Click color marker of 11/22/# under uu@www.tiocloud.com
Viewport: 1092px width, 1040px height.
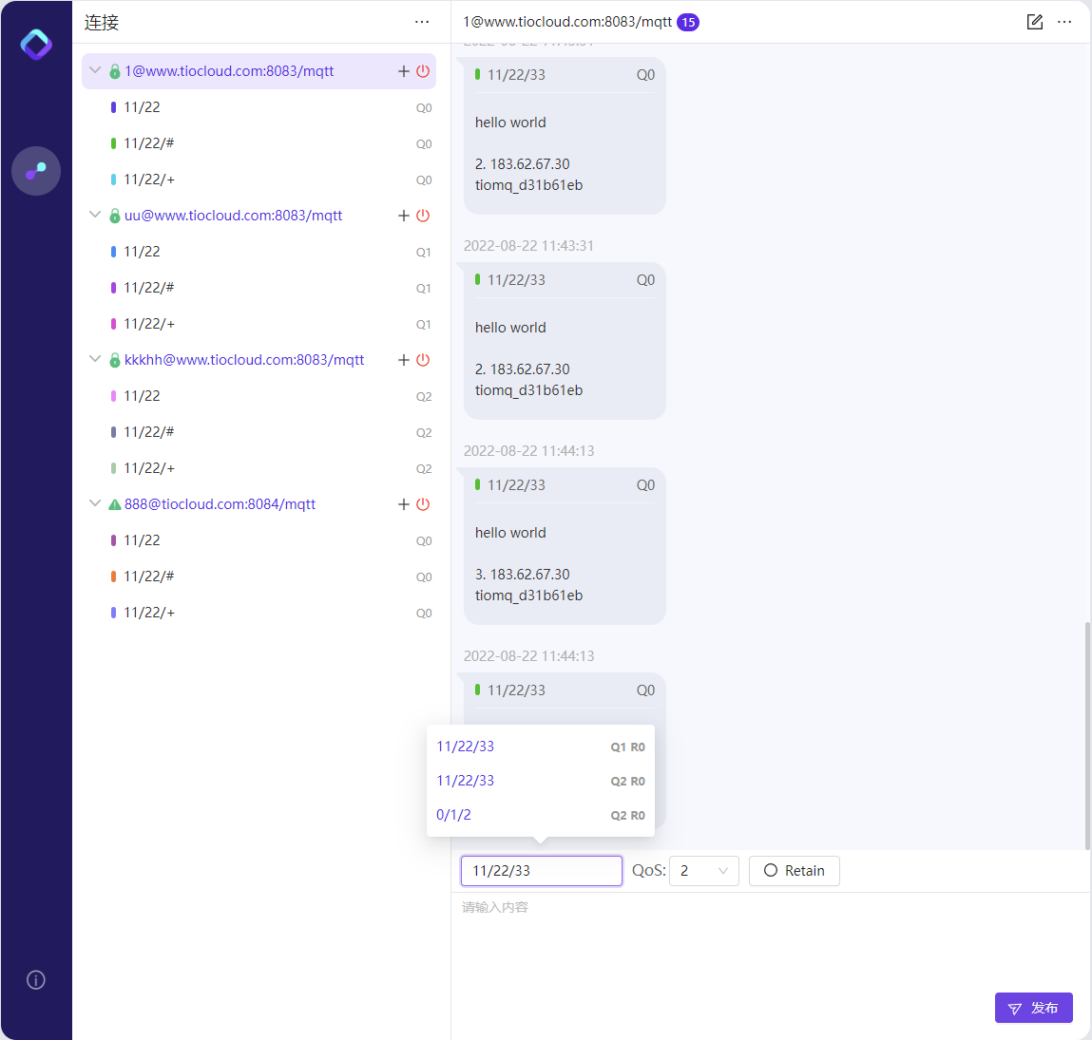click(x=113, y=288)
